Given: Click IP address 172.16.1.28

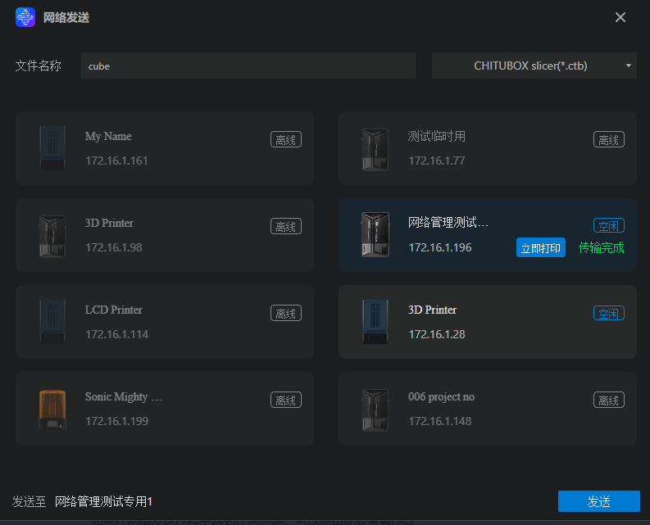Looking at the screenshot, I should coord(437,334).
